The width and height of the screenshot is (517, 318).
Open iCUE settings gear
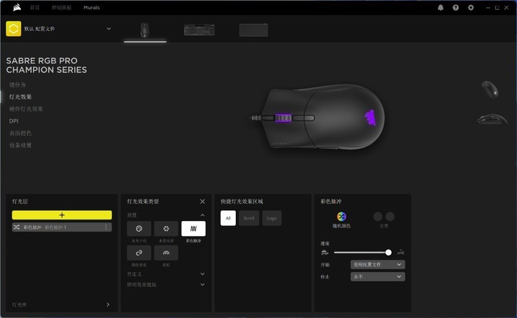(x=471, y=8)
